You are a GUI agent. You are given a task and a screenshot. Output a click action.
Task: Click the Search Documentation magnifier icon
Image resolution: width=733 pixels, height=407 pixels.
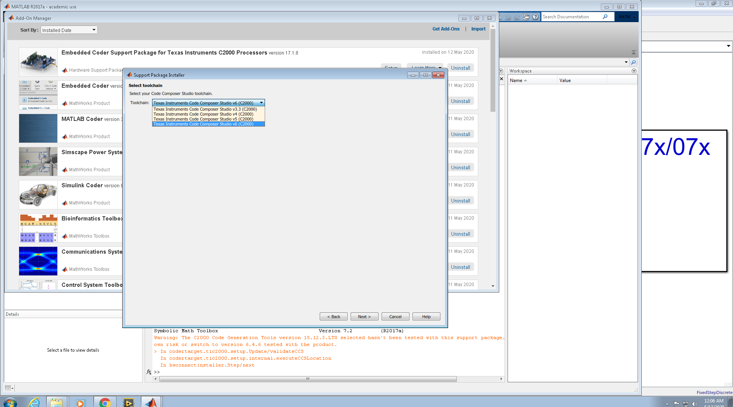(605, 17)
